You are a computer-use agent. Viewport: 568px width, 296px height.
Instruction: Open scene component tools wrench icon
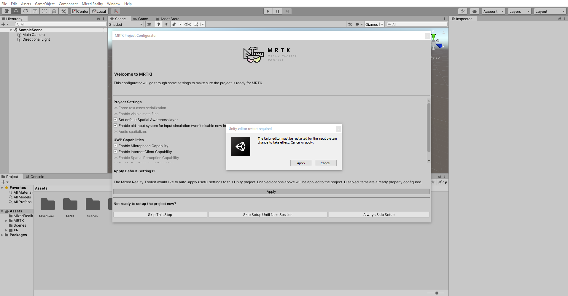click(350, 24)
